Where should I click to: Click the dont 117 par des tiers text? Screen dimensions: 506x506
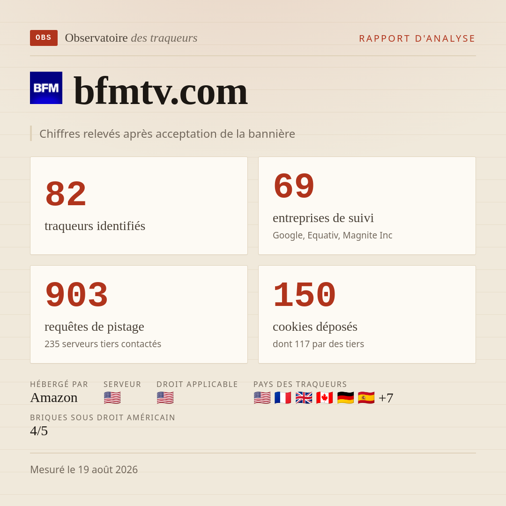pos(318,344)
